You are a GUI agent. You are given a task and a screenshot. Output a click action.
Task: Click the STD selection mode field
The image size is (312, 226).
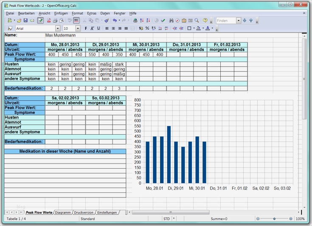166,219
